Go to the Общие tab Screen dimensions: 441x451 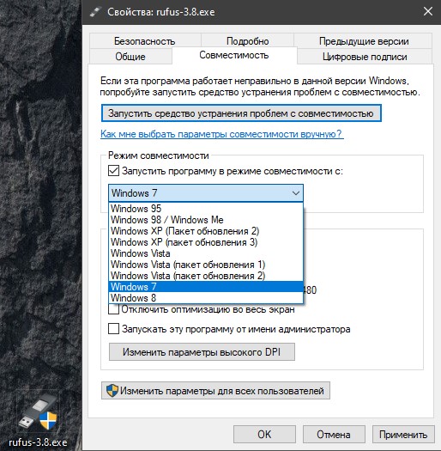(x=130, y=57)
